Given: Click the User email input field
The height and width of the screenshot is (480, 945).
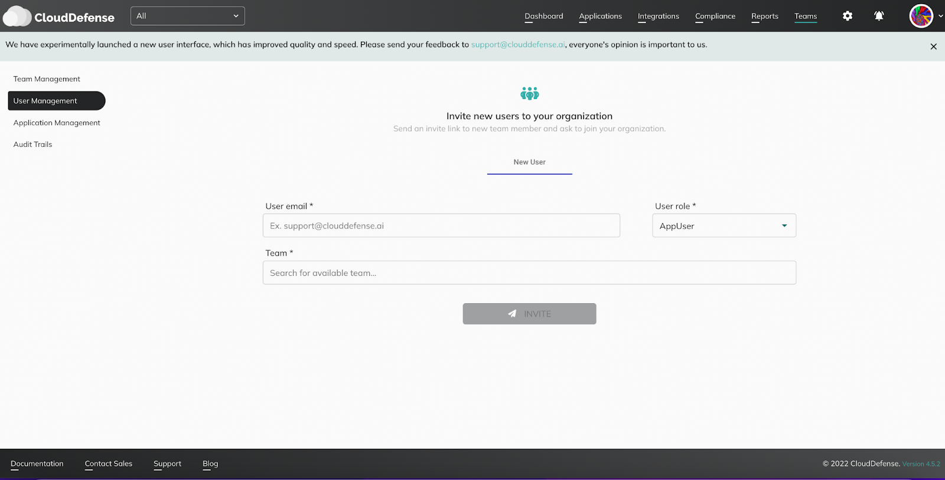Looking at the screenshot, I should pyautogui.click(x=441, y=226).
